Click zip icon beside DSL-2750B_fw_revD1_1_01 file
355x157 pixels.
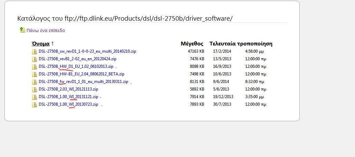[x=35, y=82]
